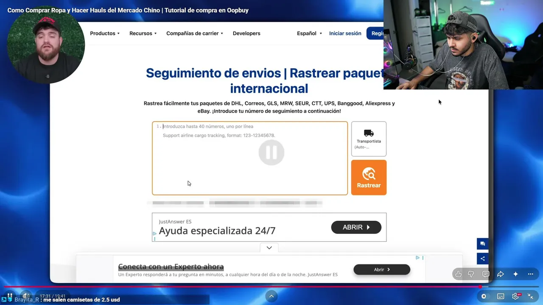The image size is (543, 305).
Task: Expand the Compañías de carrier menu
Action: point(195,33)
